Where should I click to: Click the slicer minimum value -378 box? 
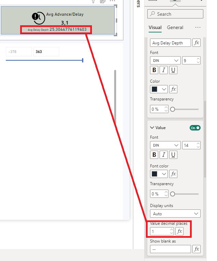tap(19, 52)
